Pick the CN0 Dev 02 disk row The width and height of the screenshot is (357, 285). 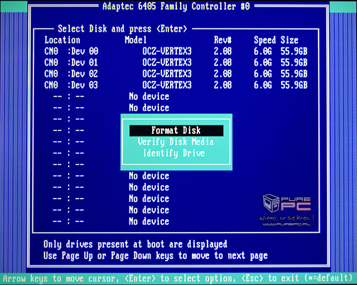pyautogui.click(x=176, y=74)
